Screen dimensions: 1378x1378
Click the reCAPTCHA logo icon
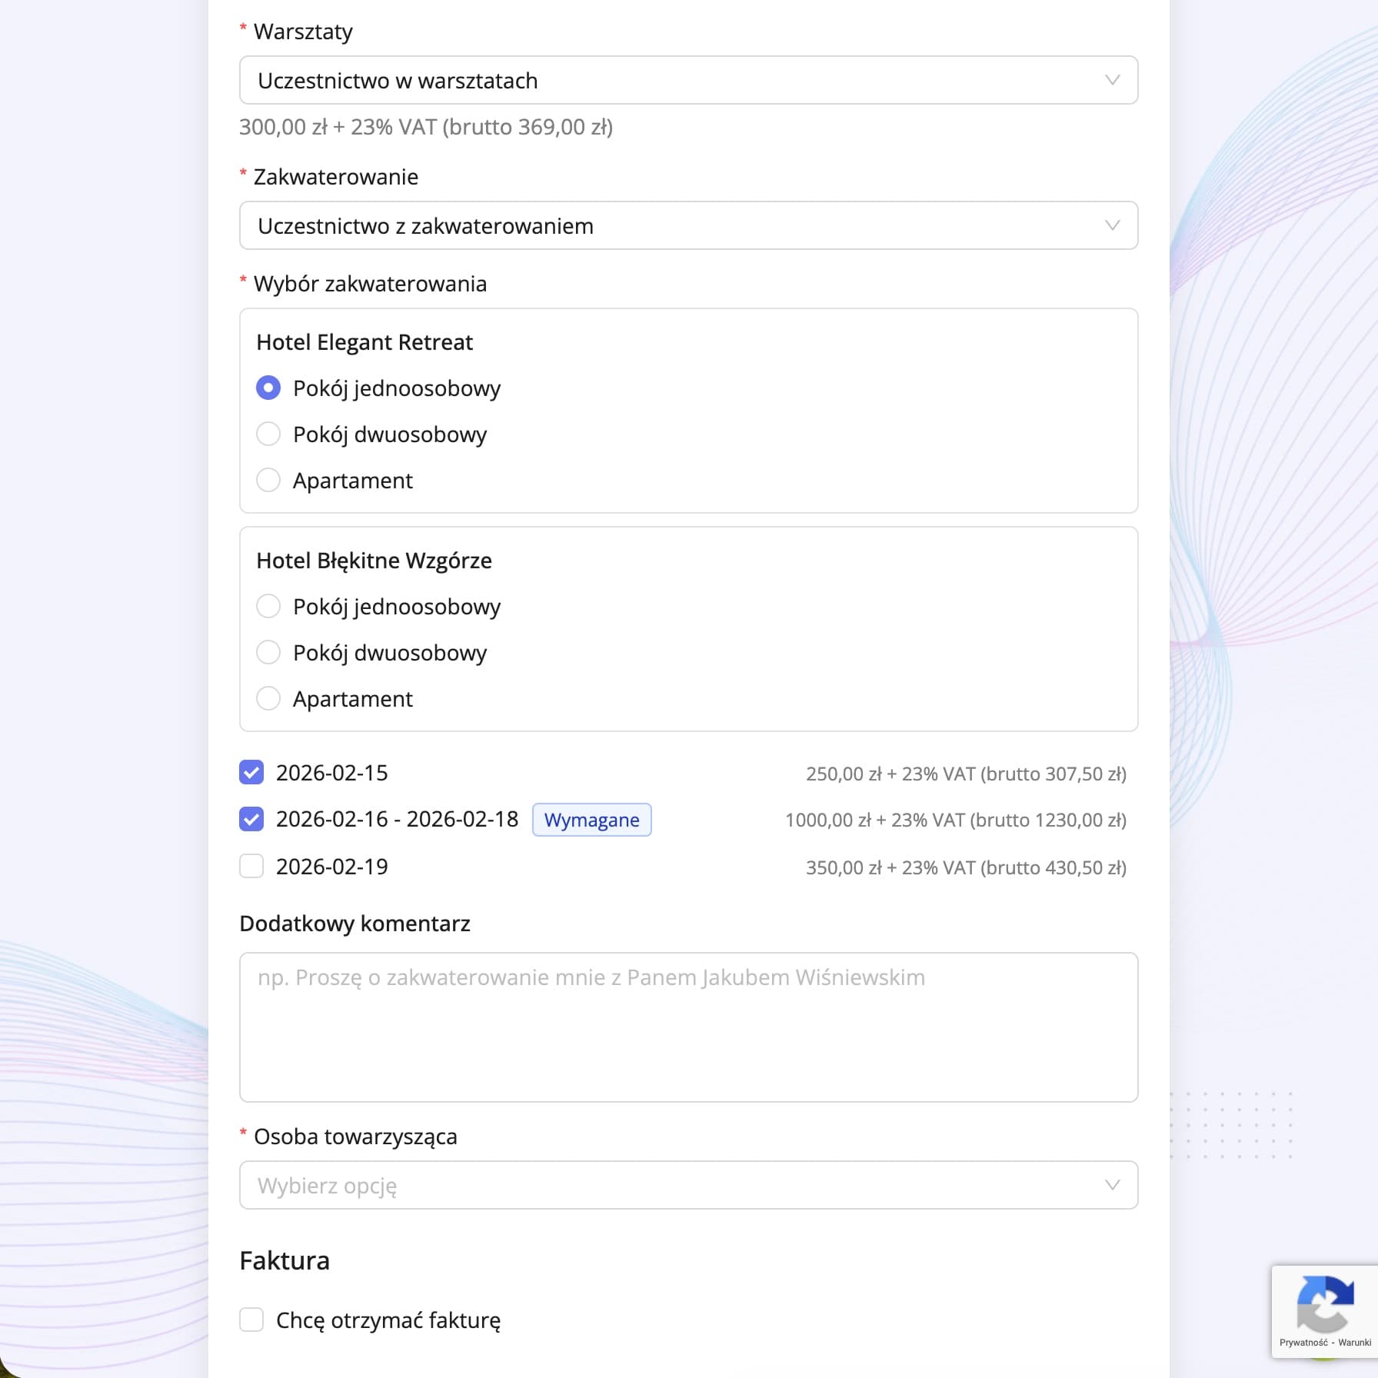pyautogui.click(x=1324, y=1304)
